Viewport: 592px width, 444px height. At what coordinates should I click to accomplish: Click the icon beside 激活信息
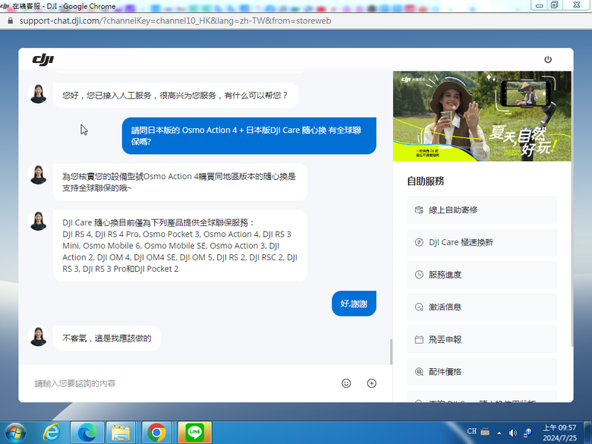point(419,307)
